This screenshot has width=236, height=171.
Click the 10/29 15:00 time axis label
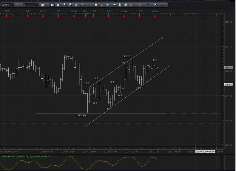[x=68, y=152]
